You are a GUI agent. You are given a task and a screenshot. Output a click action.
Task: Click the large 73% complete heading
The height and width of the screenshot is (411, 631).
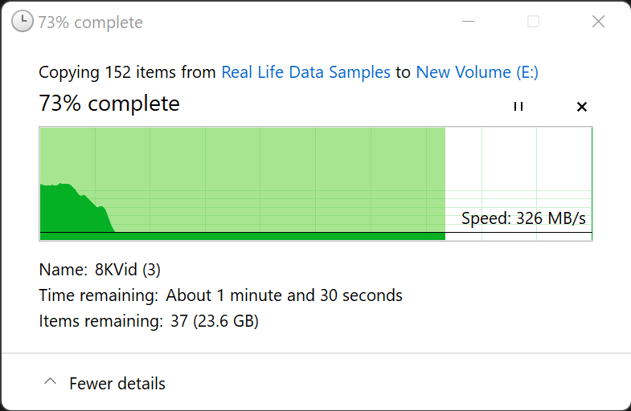(109, 104)
